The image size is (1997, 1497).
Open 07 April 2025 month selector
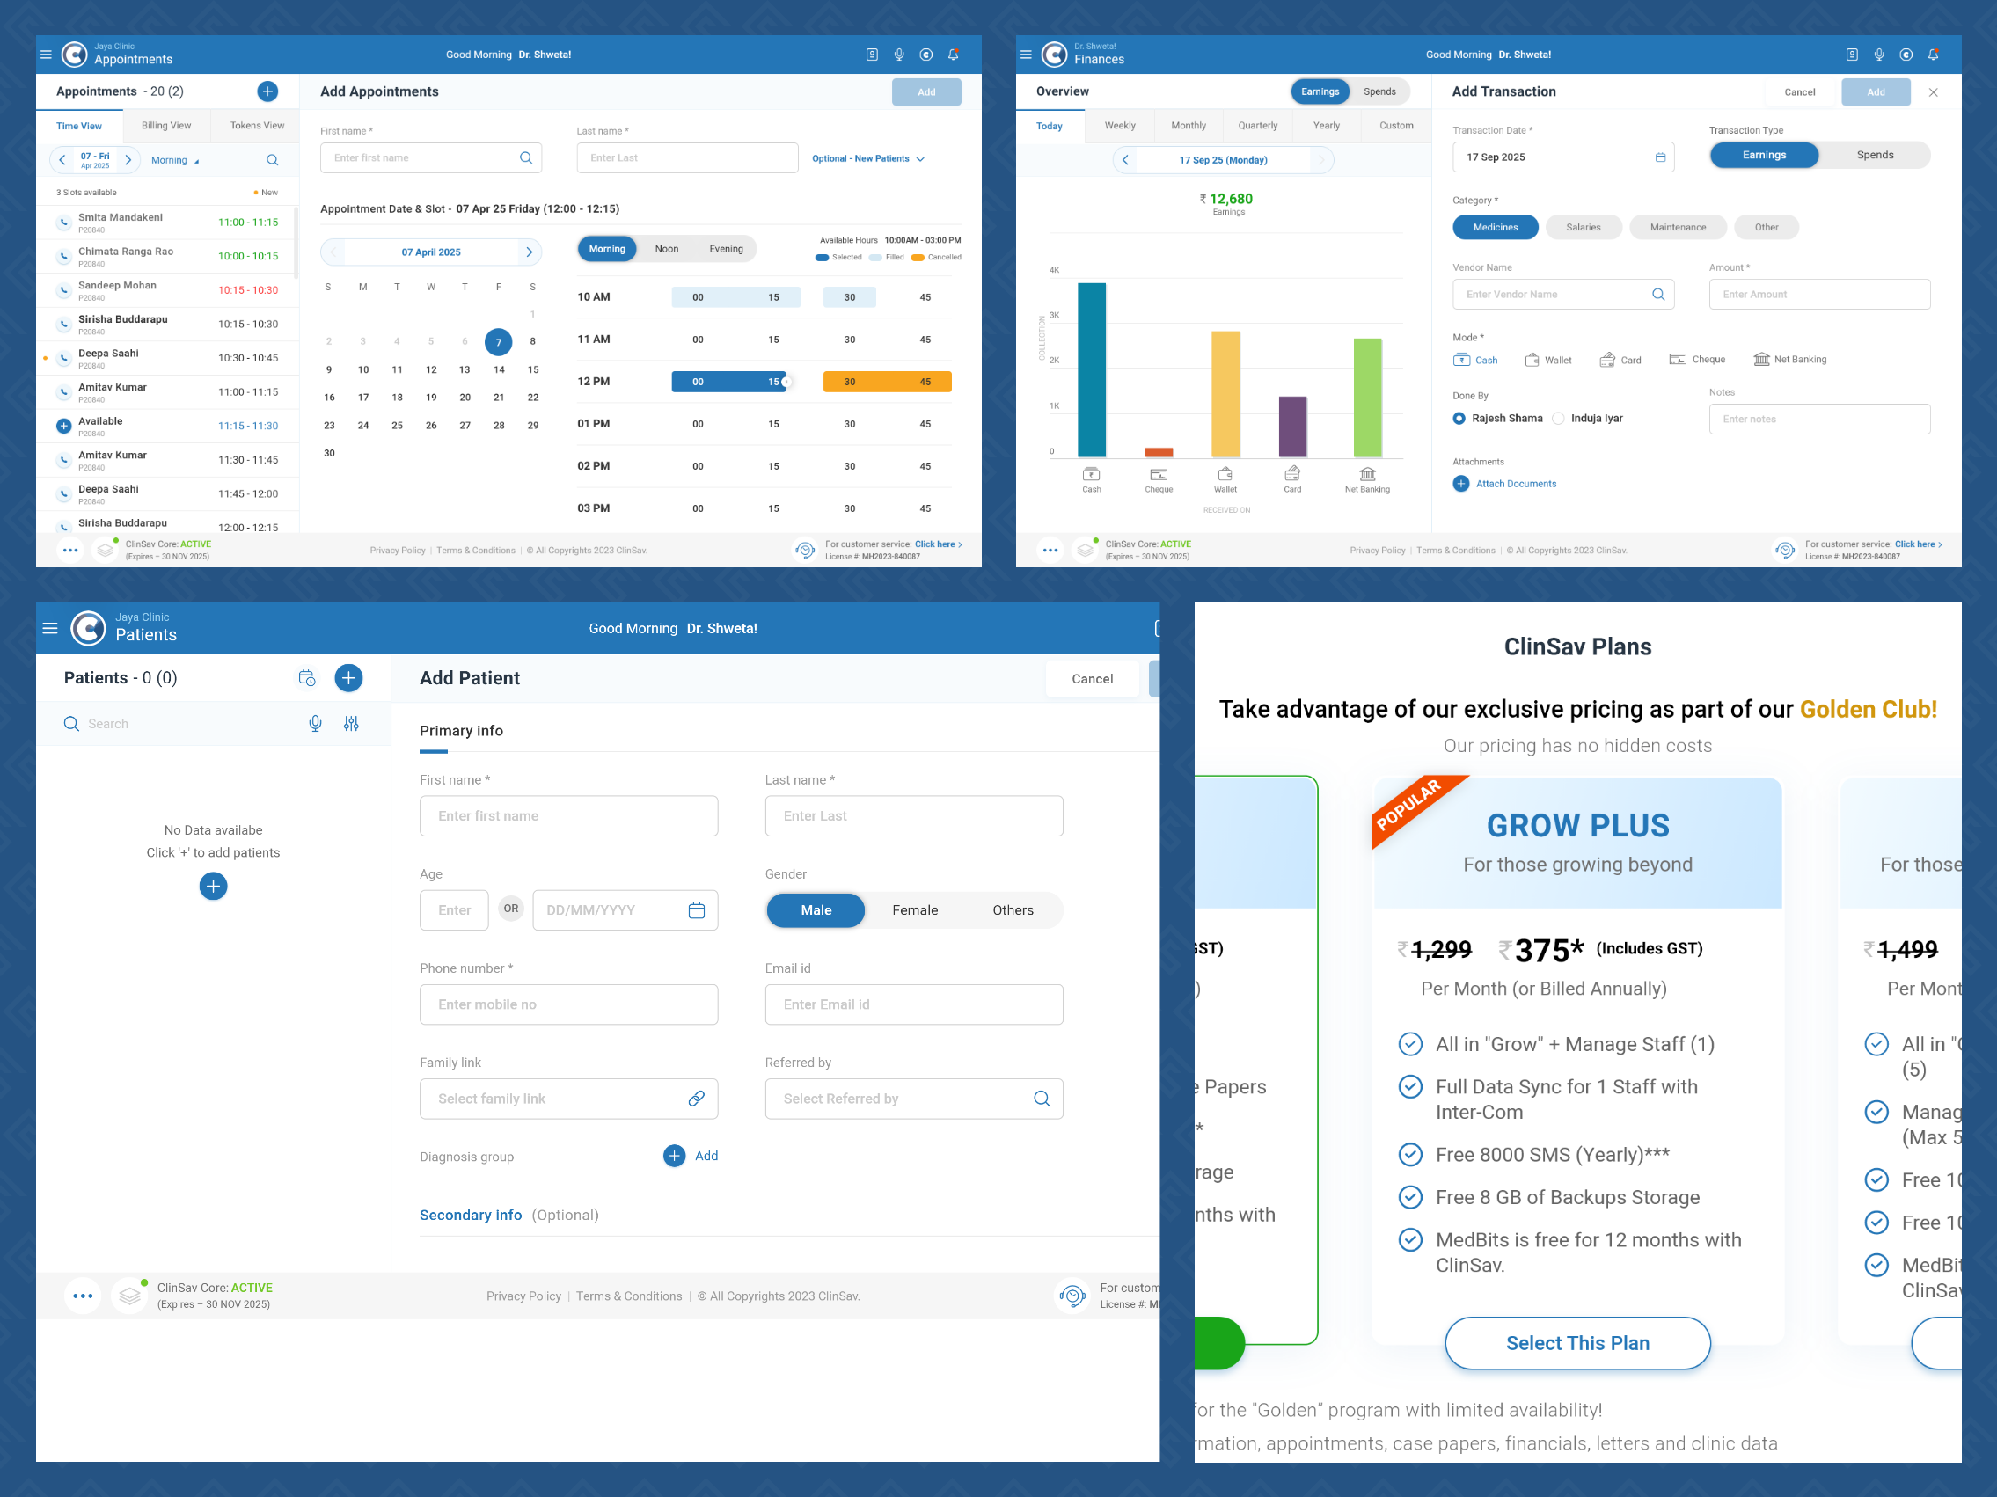point(431,252)
